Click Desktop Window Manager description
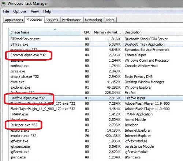 click(144, 82)
